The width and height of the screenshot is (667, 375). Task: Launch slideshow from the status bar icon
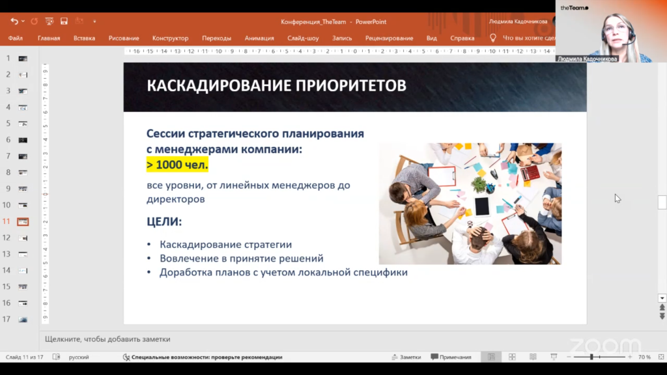pyautogui.click(x=554, y=357)
